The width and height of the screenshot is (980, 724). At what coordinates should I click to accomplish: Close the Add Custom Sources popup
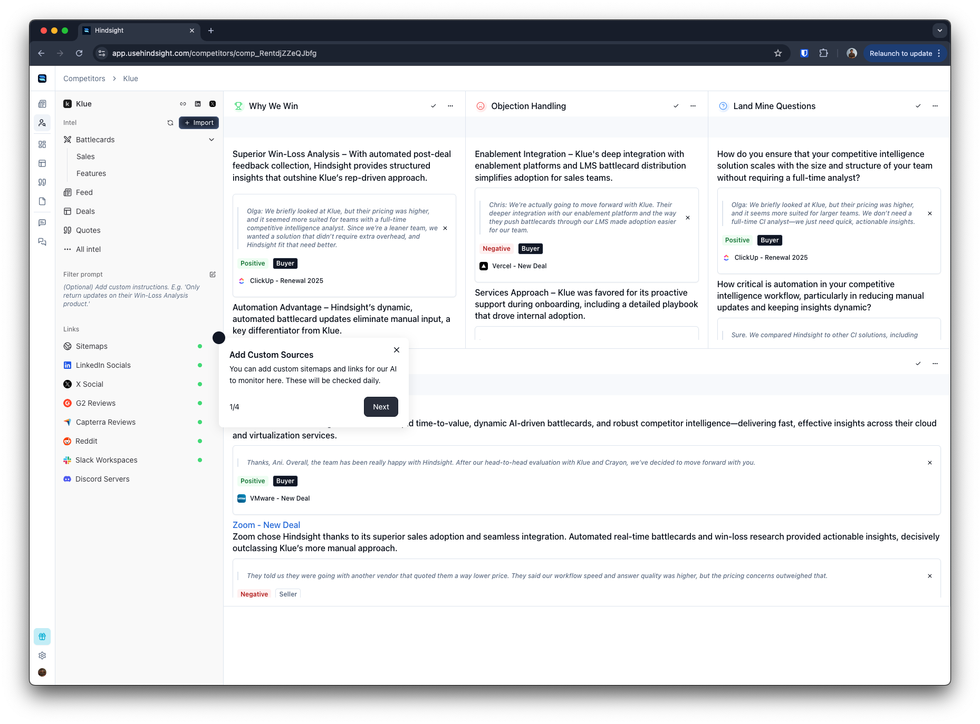(x=397, y=350)
